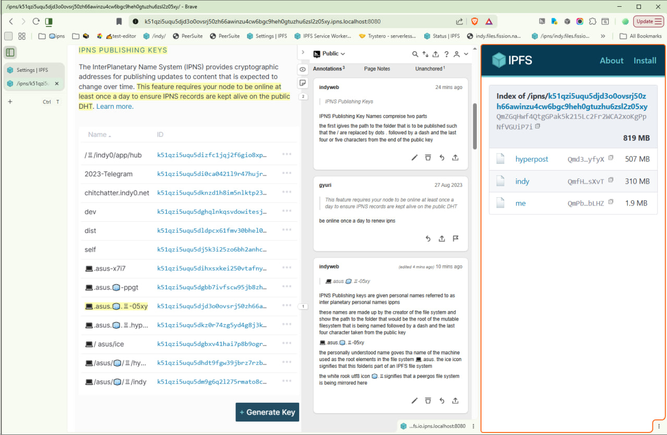Image resolution: width=667 pixels, height=435 pixels.
Task: Toggle highlight visibility with the eye icon
Action: click(303, 70)
